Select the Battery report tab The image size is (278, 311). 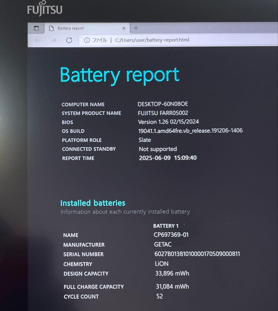[87, 28]
